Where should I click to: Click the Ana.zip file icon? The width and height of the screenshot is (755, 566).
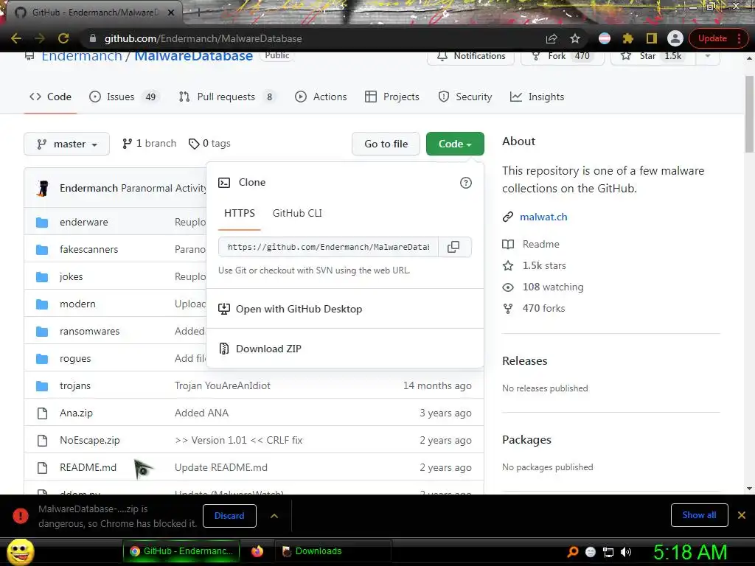[x=42, y=413]
